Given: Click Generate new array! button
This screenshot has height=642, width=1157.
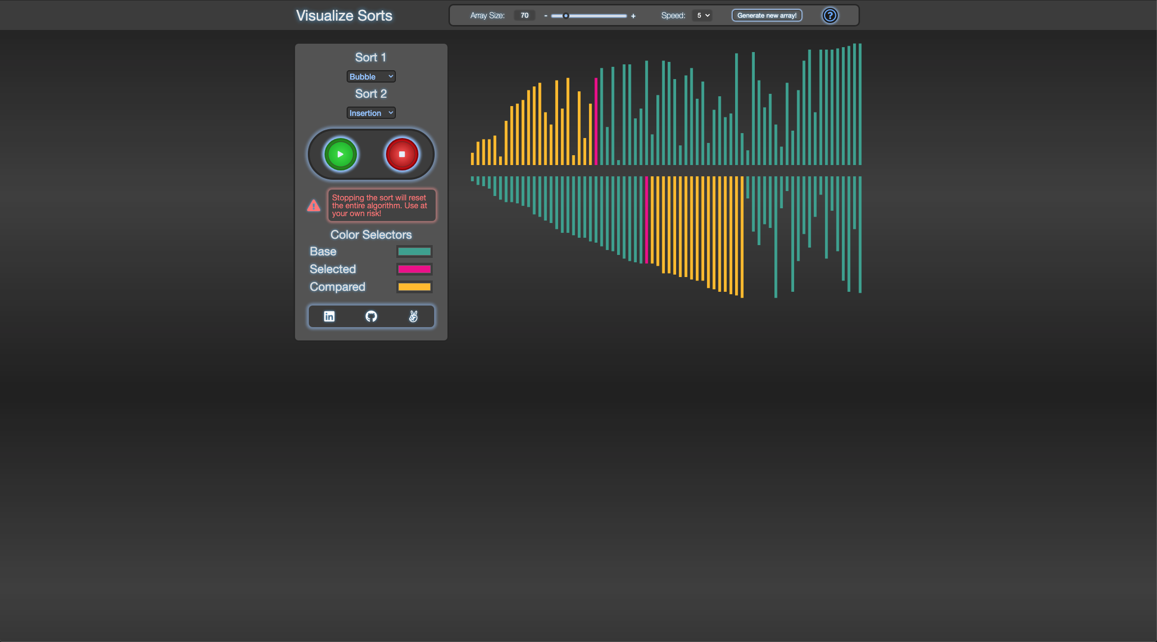Looking at the screenshot, I should [x=767, y=16].
